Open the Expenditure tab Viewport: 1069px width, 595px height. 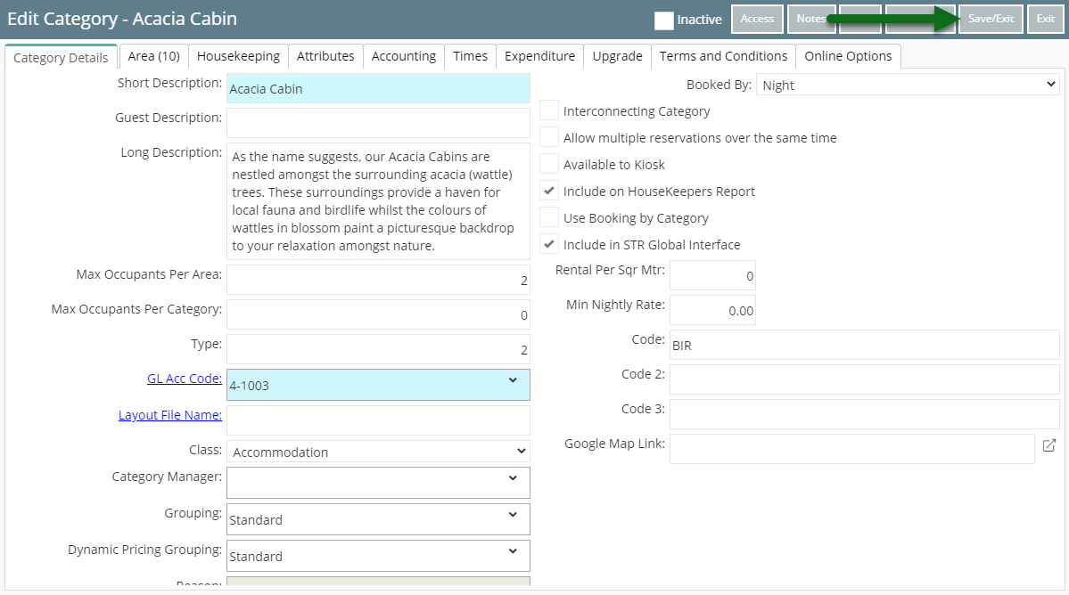540,56
